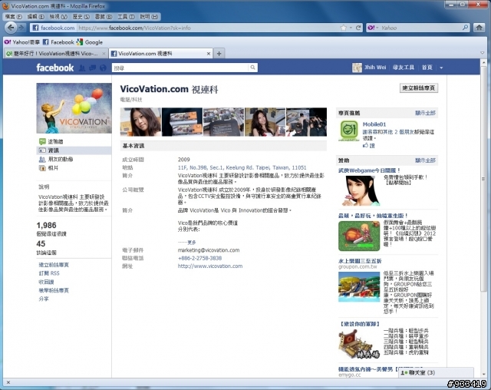The image size is (491, 390).
Task: Open the Facebook bookmark in bookmarks toolbar
Action: pos(58,42)
